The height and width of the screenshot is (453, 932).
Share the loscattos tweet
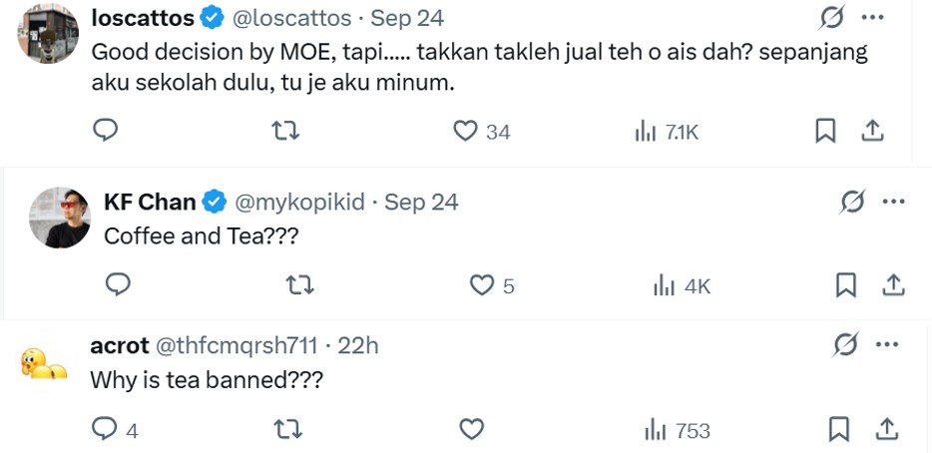click(x=871, y=131)
